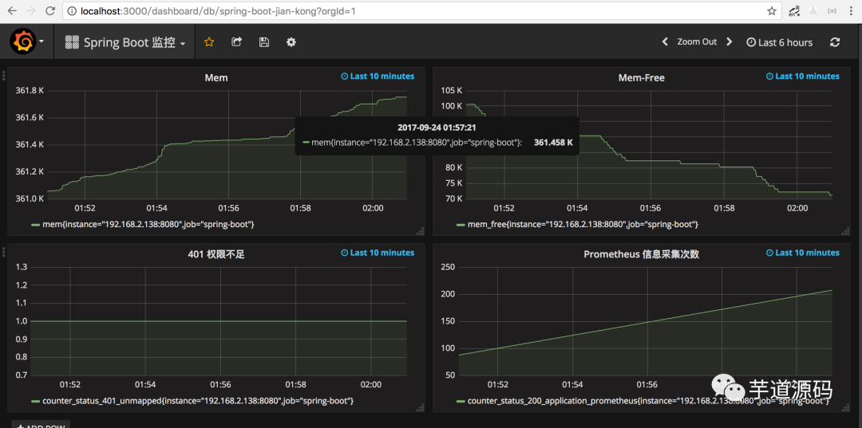Click tooltip value 361.458 K

553,142
